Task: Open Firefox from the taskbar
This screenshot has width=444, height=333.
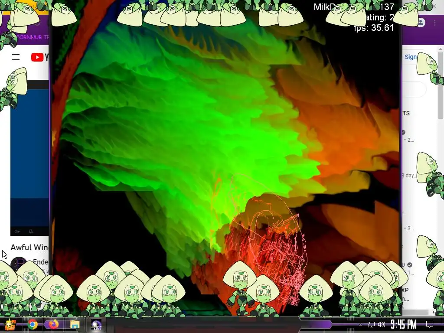Action: click(53, 324)
